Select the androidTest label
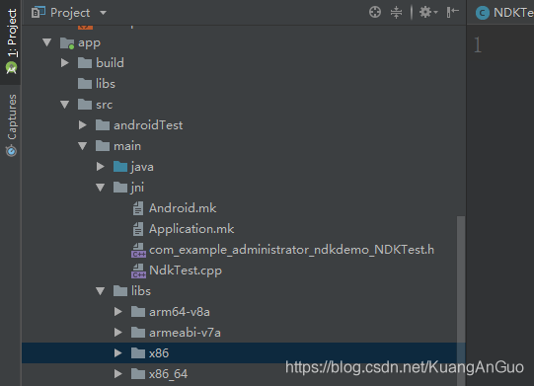This screenshot has height=386, width=534. (x=148, y=125)
